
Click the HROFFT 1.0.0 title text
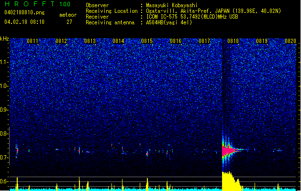pyautogui.click(x=38, y=4)
